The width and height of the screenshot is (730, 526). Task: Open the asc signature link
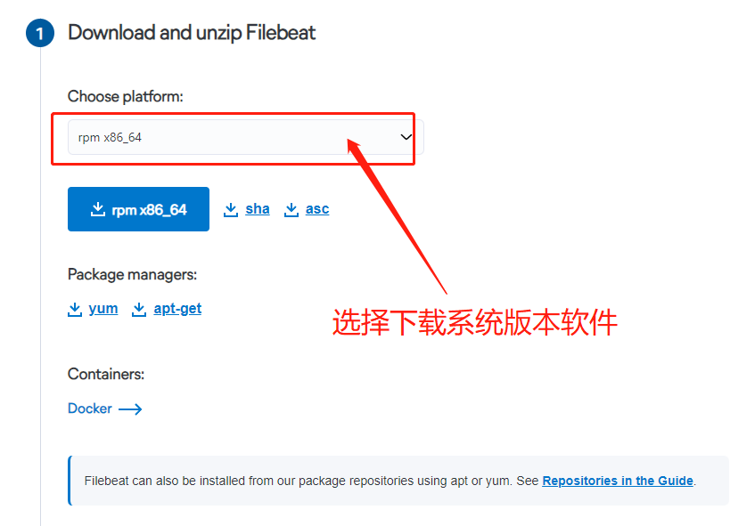[317, 209]
